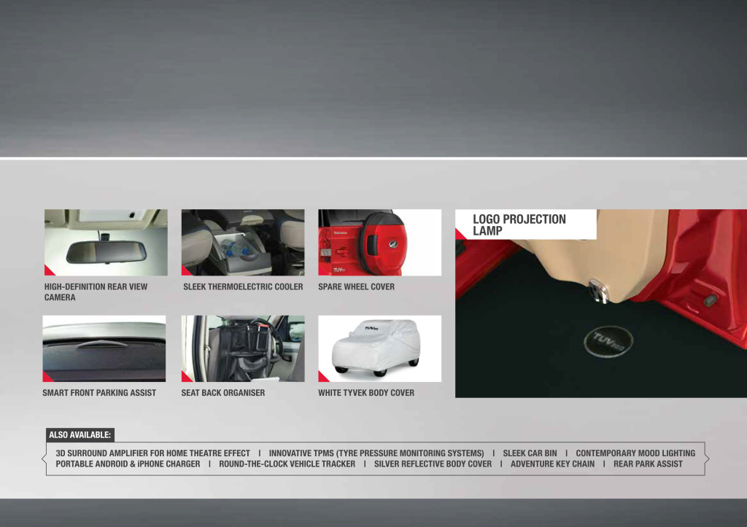This screenshot has width=747, height=527.
Task: Open the seat back organiser picture
Action: (x=243, y=348)
